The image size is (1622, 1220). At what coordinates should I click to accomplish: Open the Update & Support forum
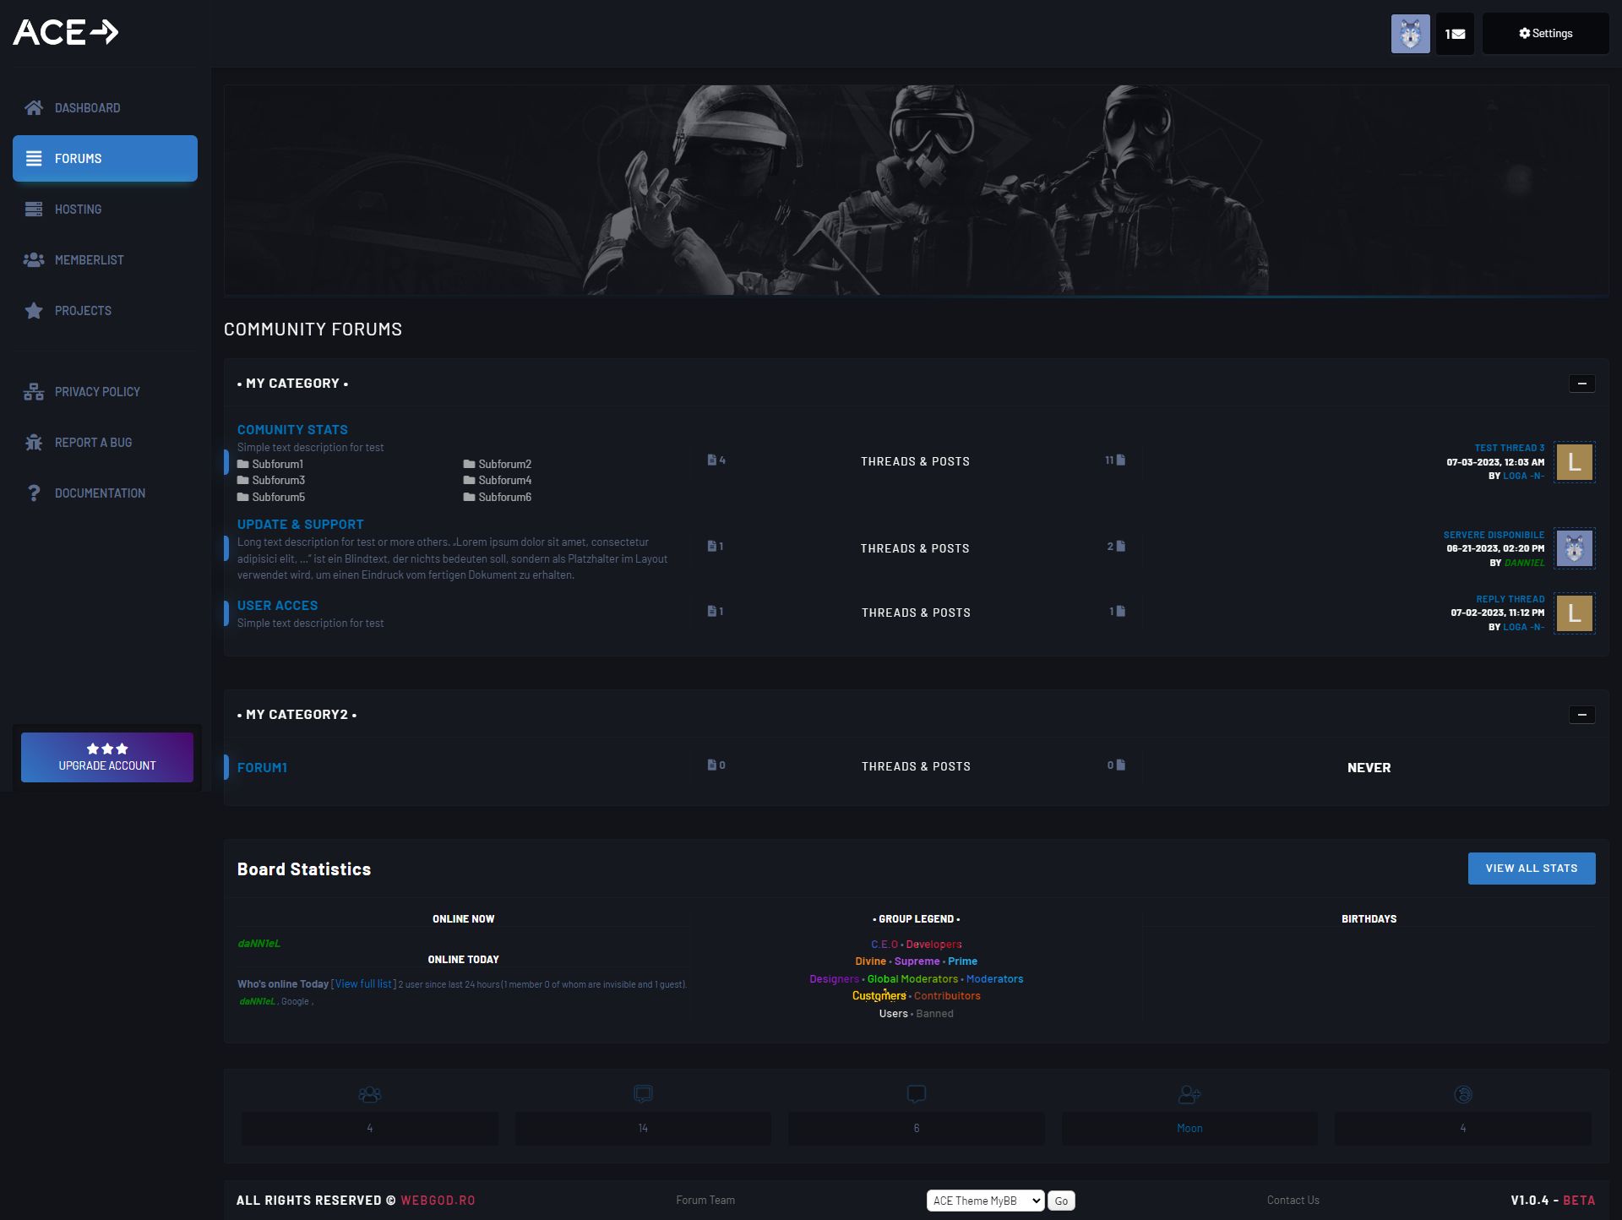[301, 525]
